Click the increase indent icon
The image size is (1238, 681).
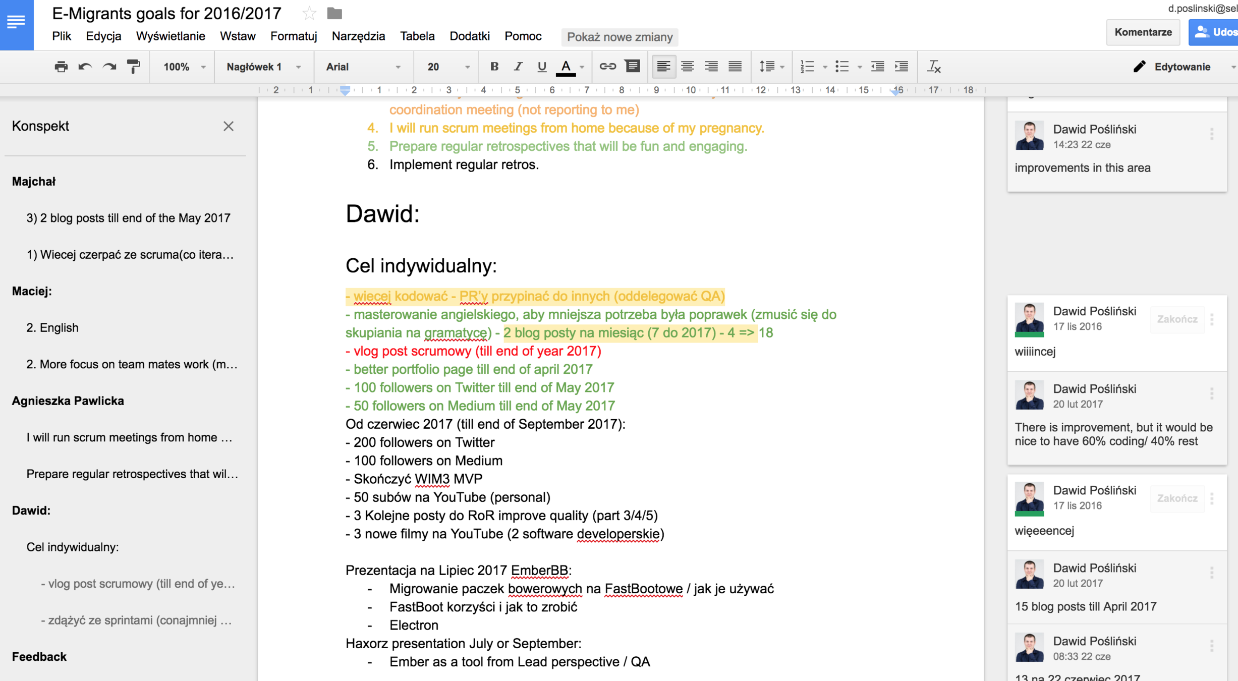[901, 67]
